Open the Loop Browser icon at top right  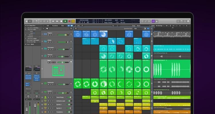pos(185,21)
